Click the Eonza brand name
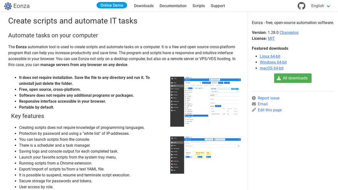338x190 pixels. 21,6
